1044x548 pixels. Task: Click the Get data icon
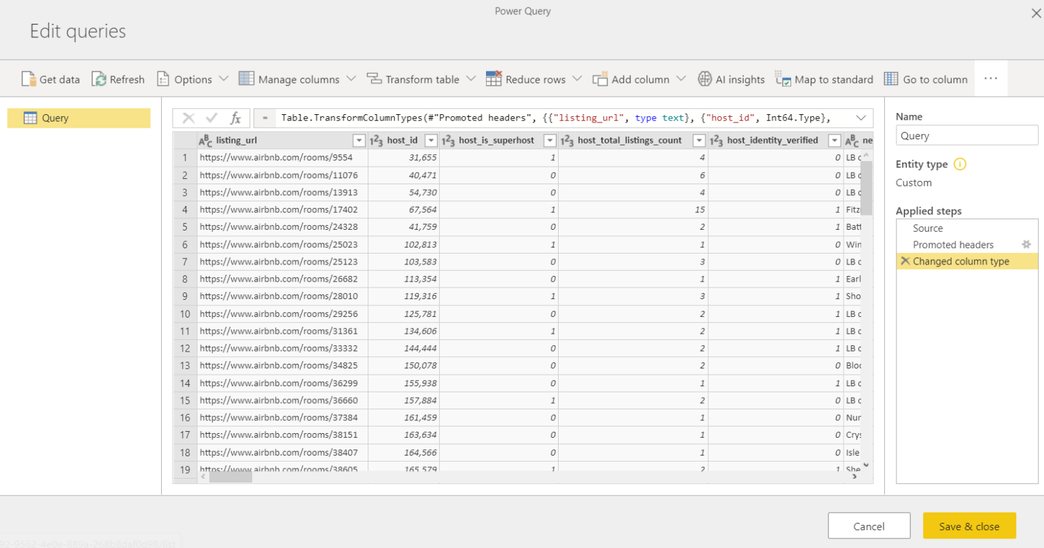pos(30,79)
